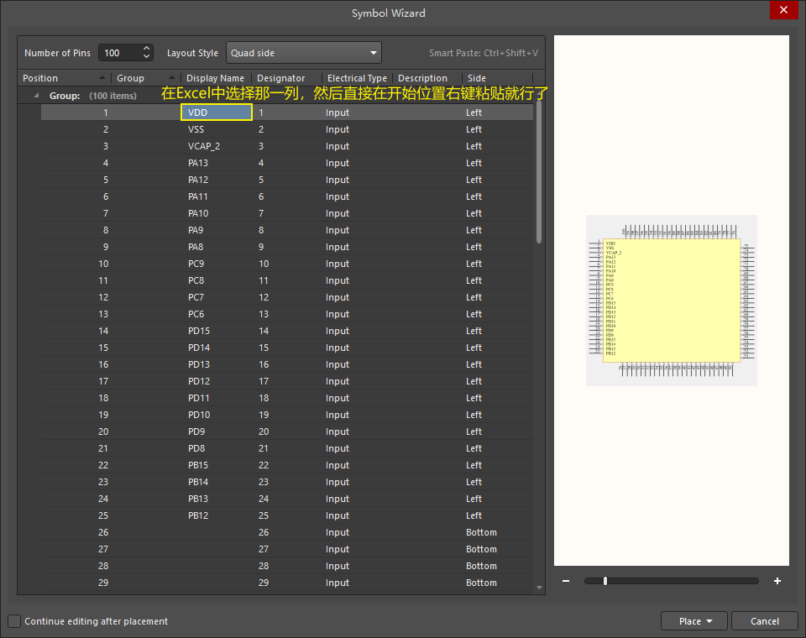Image resolution: width=806 pixels, height=638 pixels.
Task: Click the Electrical Type column header
Action: click(x=357, y=78)
